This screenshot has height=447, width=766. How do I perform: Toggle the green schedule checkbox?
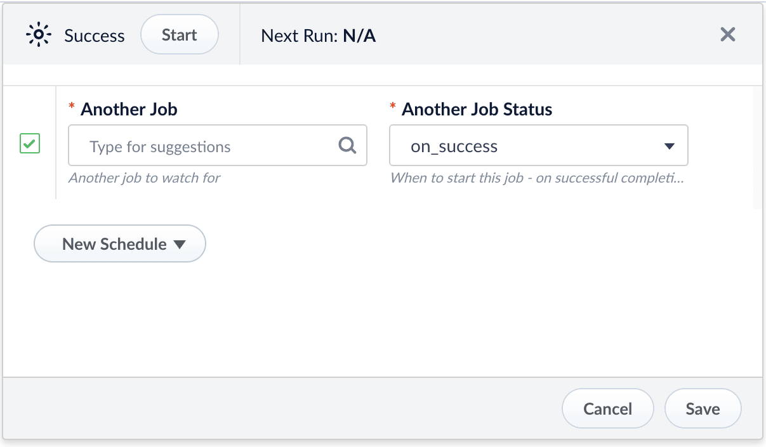tap(30, 143)
